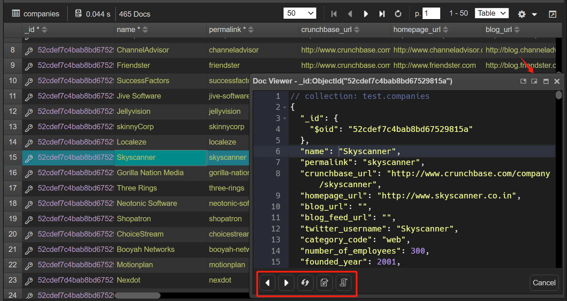Screen dimensions: 567x301
Task: Go to the next results page
Action: click(366, 14)
